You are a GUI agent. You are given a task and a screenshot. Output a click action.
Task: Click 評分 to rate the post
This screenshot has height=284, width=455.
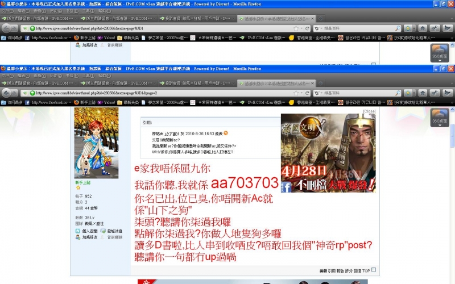pos(349,271)
